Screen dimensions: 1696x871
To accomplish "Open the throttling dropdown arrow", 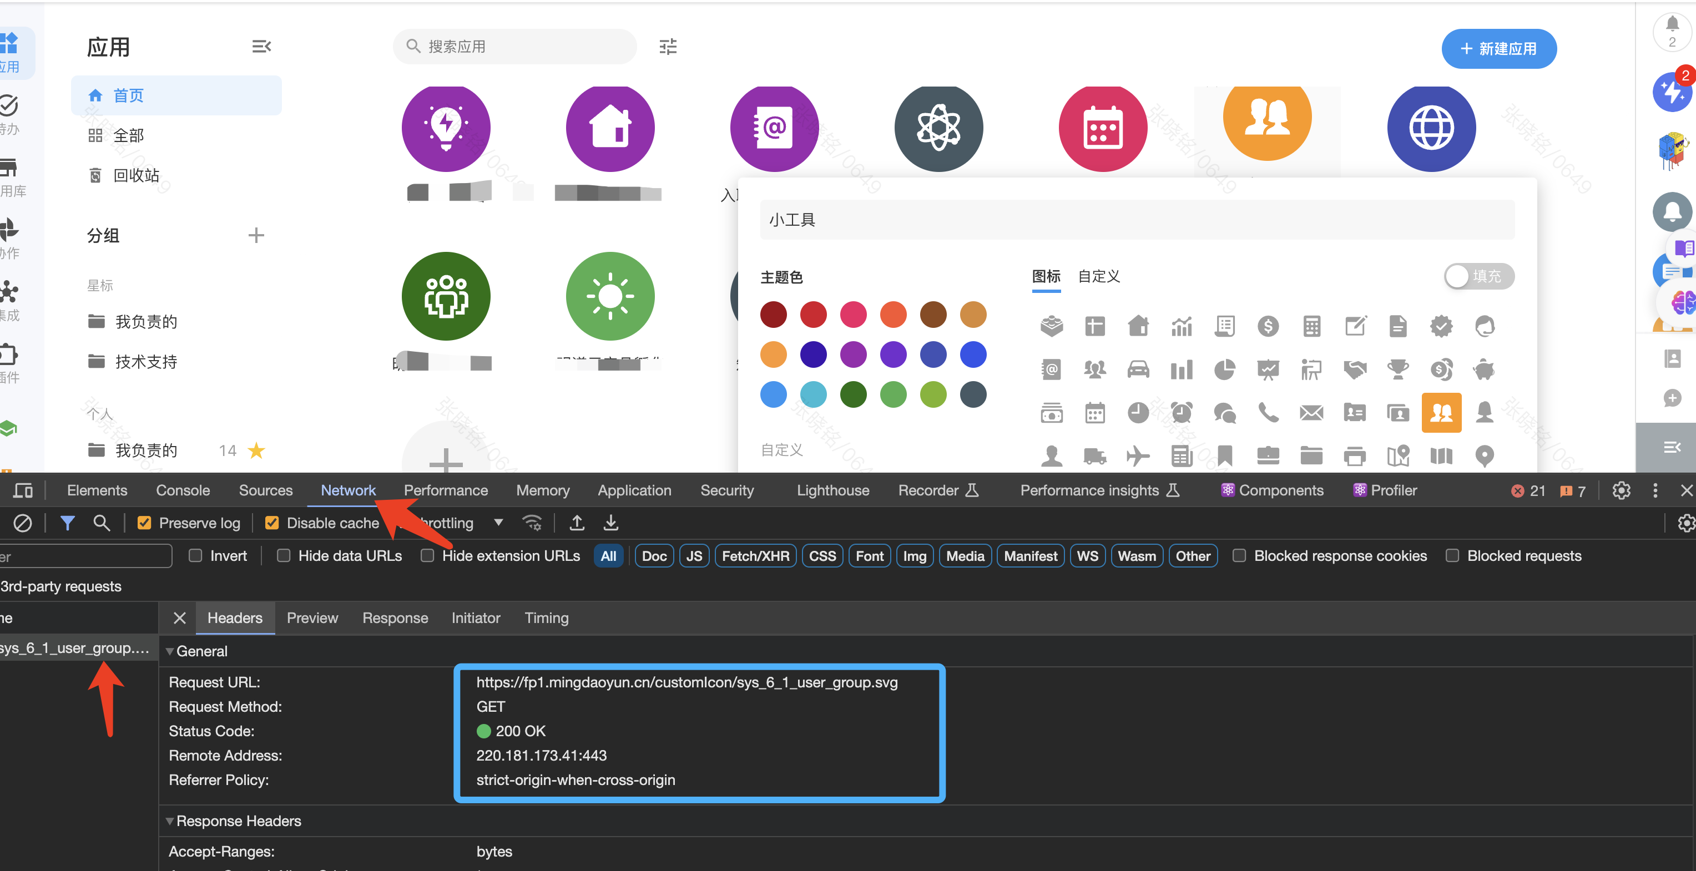I will (498, 523).
